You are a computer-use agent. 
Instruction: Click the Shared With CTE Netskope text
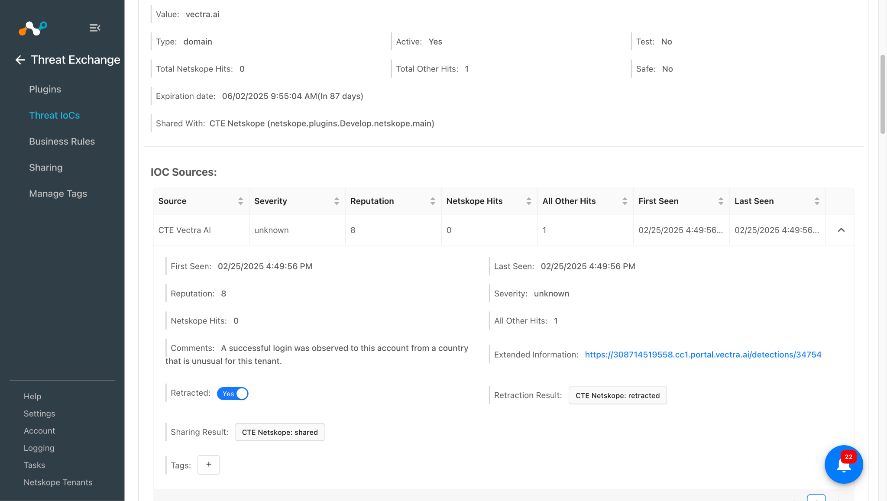tap(321, 123)
